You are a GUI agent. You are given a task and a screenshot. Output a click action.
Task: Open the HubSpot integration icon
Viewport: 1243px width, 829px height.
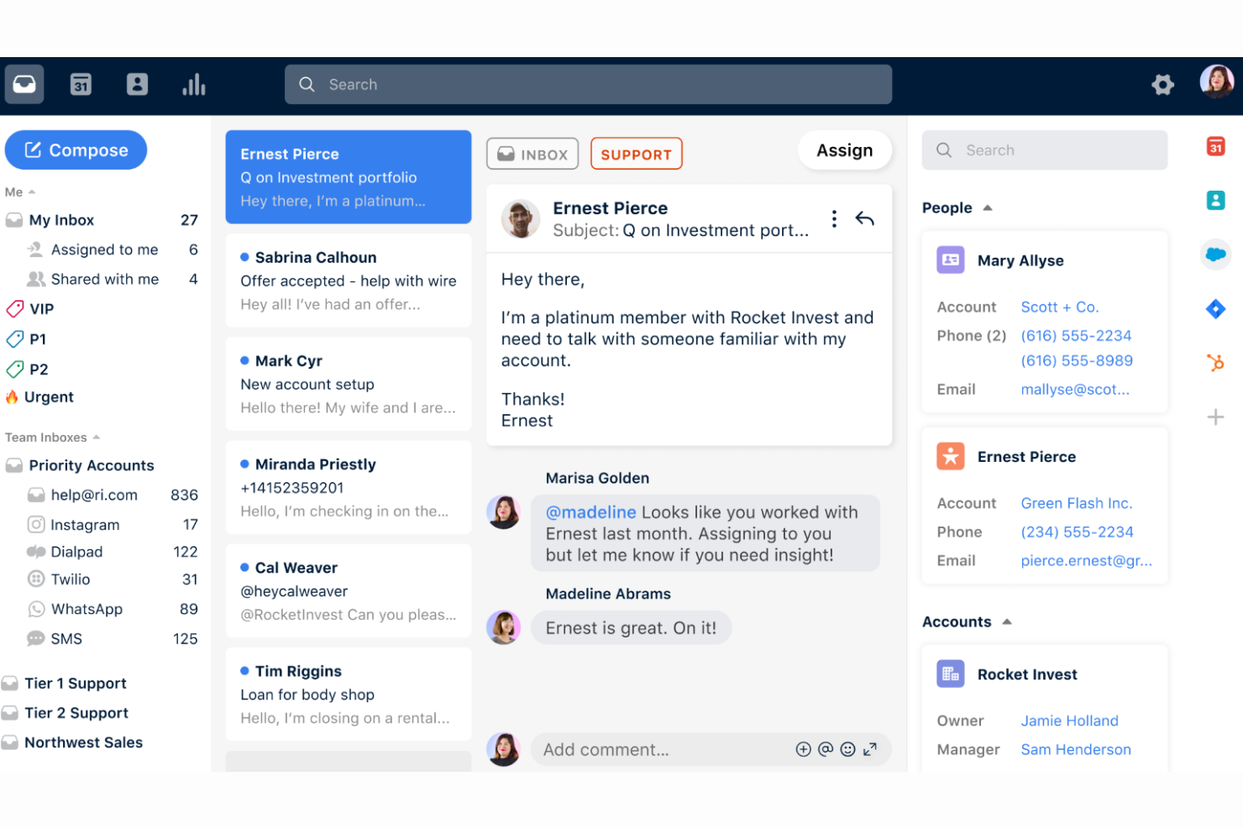[1215, 363]
